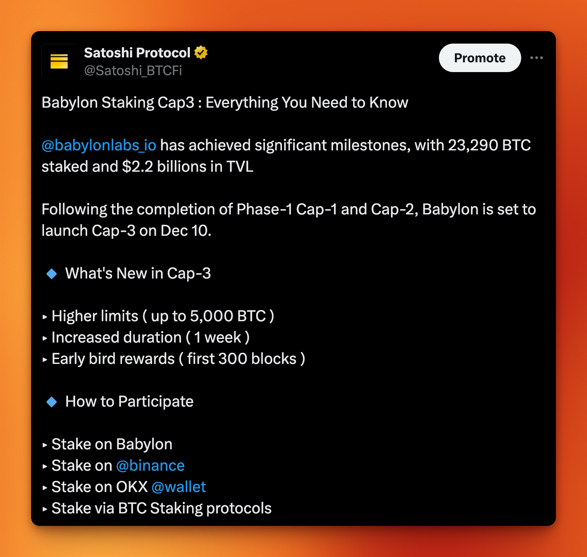The width and height of the screenshot is (587, 557).
Task: Open the @wallet mention link
Action: (x=178, y=487)
